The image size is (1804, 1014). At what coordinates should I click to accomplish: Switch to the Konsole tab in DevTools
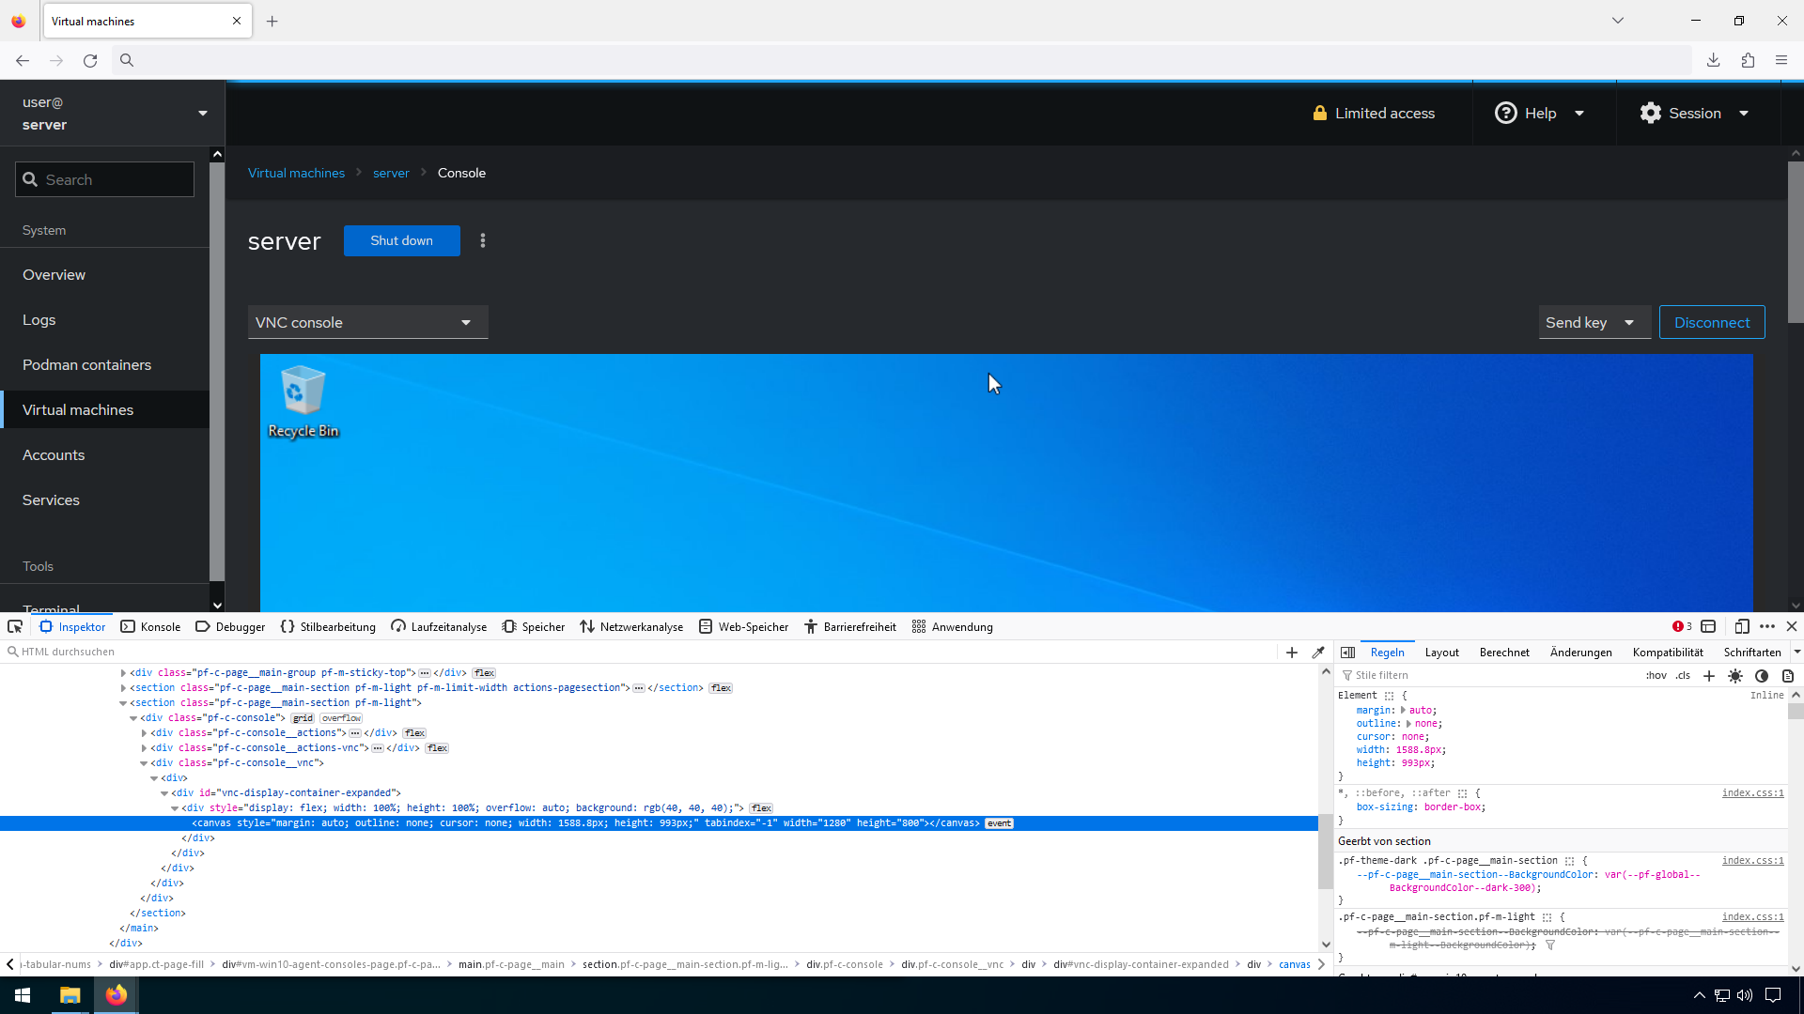pyautogui.click(x=150, y=626)
